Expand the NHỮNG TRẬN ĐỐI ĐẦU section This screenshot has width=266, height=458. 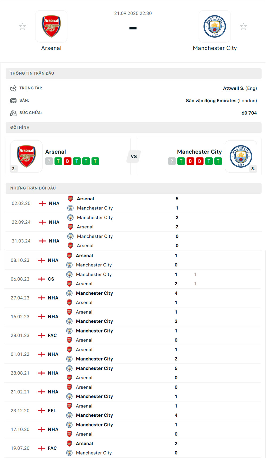(133, 188)
